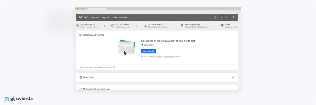Edit the Description with the pencil icon
316x105 pixels.
[x=233, y=77]
